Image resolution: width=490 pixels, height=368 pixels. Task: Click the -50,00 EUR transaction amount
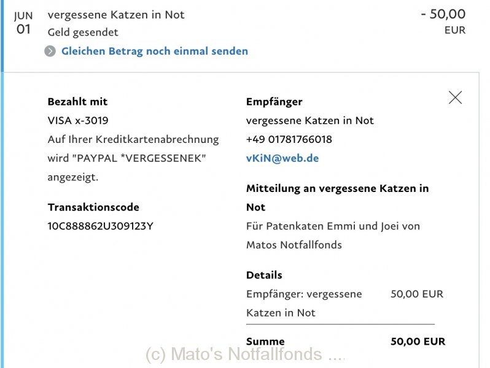443,21
